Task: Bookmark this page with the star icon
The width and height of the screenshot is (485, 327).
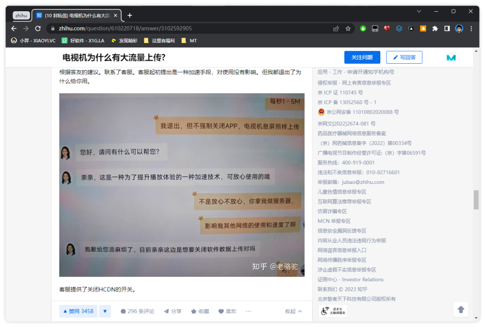Action: (x=348, y=28)
